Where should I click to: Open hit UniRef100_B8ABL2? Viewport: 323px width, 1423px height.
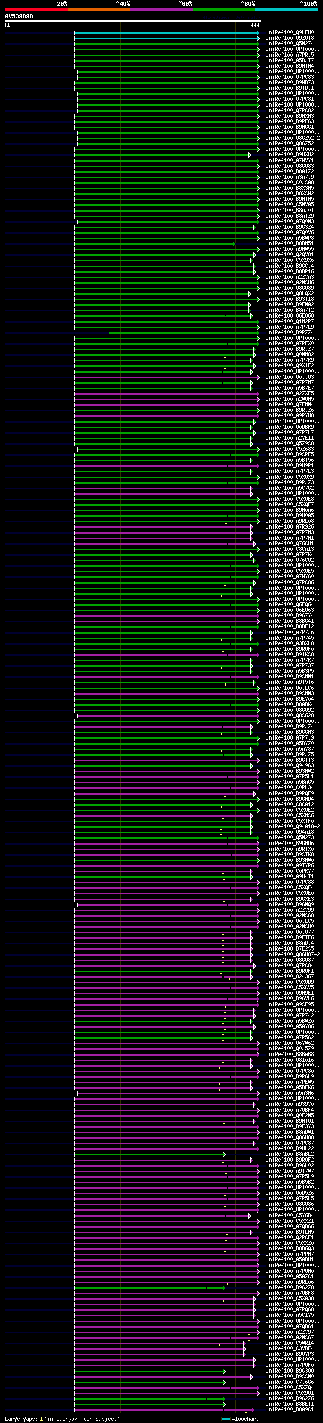290,1154
